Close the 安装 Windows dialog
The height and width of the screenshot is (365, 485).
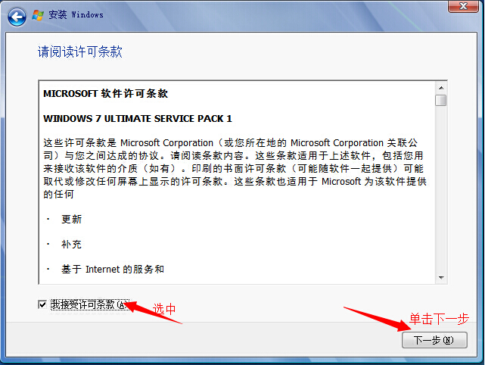pyautogui.click(x=463, y=6)
